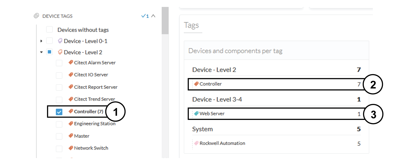Select the Network Switch tag label
Screen dimensions: 413x165
91,148
